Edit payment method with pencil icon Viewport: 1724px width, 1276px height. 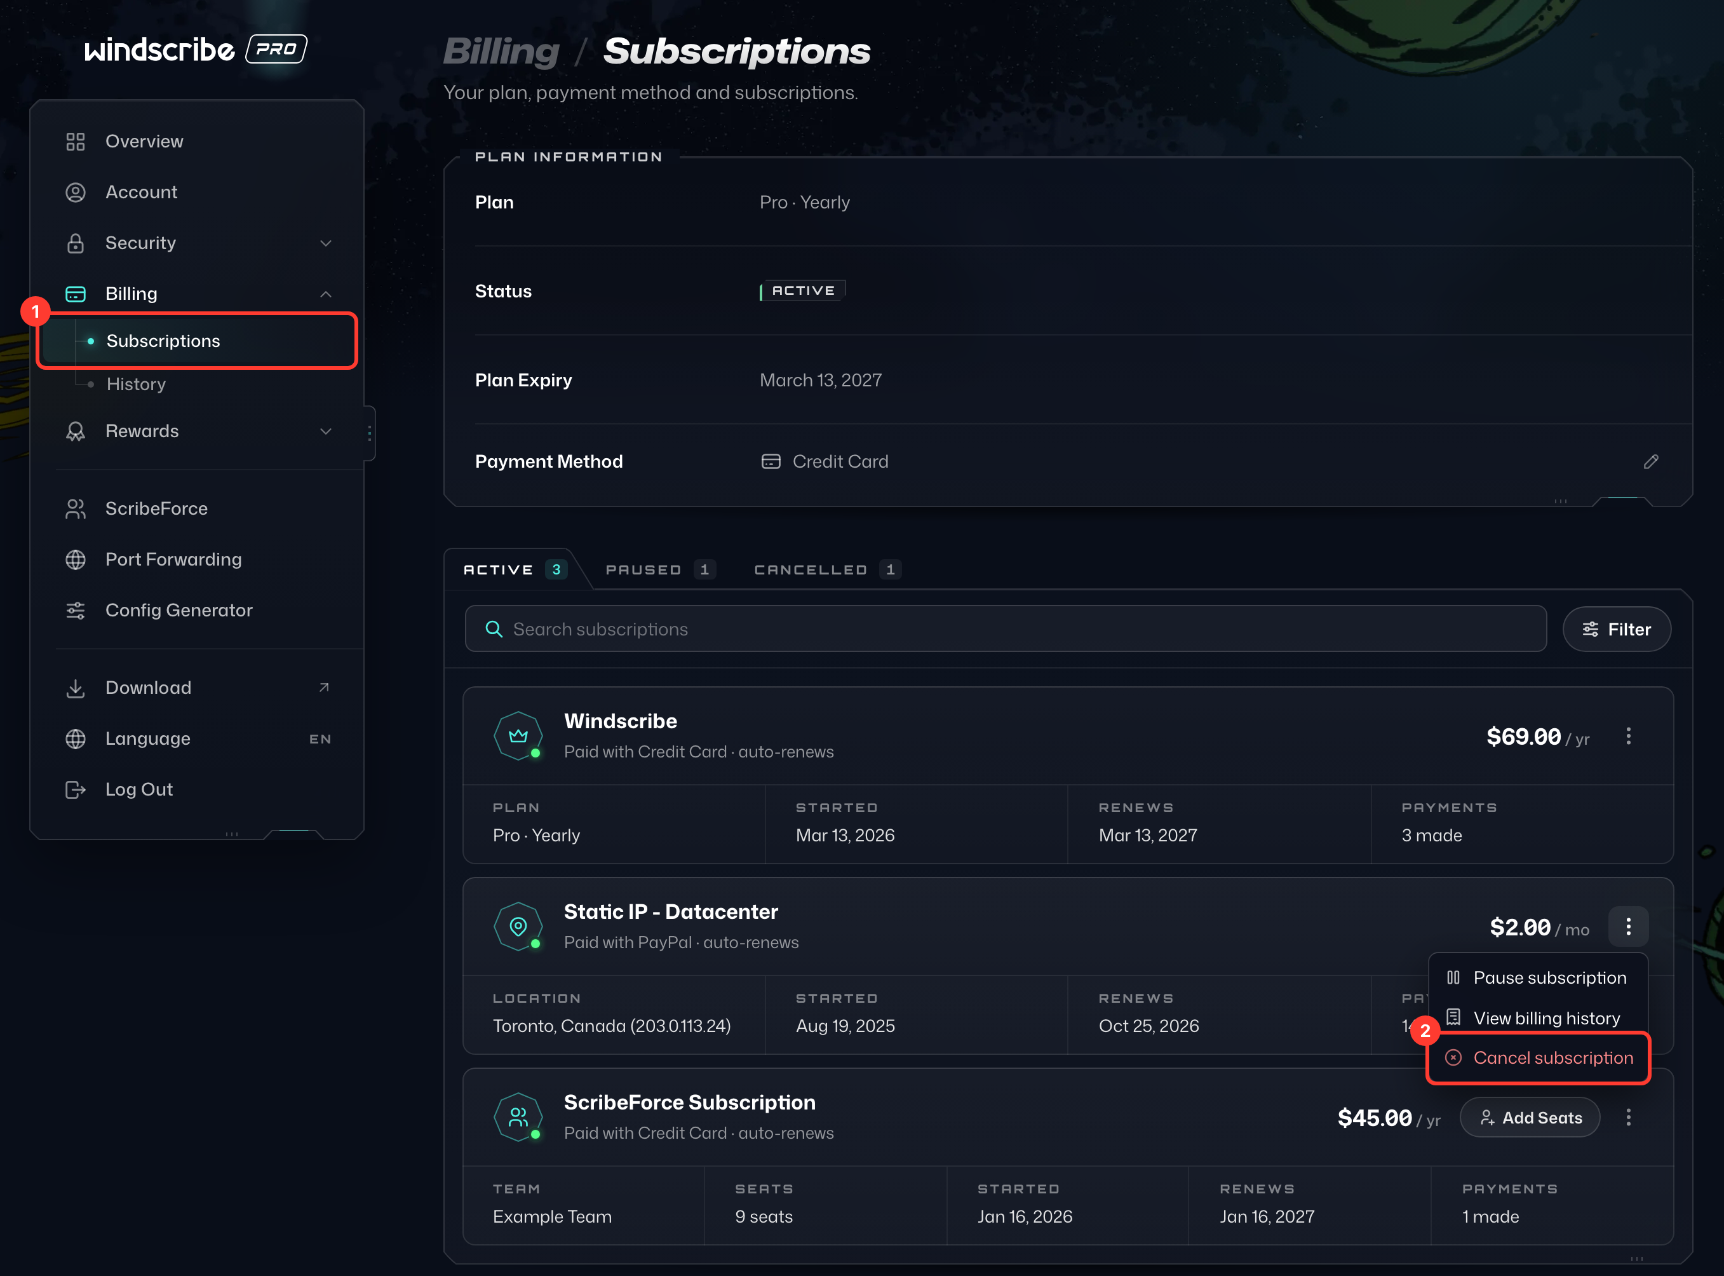(1651, 461)
